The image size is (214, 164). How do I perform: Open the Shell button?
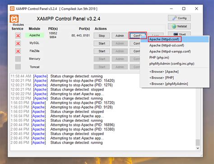click(x=179, y=34)
